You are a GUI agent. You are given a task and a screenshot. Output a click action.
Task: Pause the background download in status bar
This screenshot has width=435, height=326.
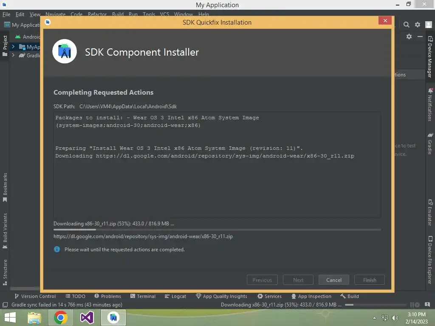pos(412,305)
